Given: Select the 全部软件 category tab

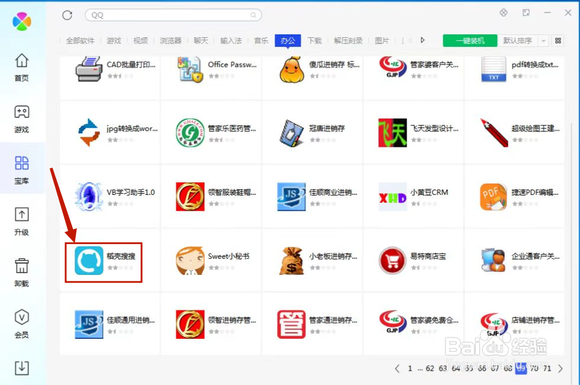Looking at the screenshot, I should pyautogui.click(x=80, y=40).
